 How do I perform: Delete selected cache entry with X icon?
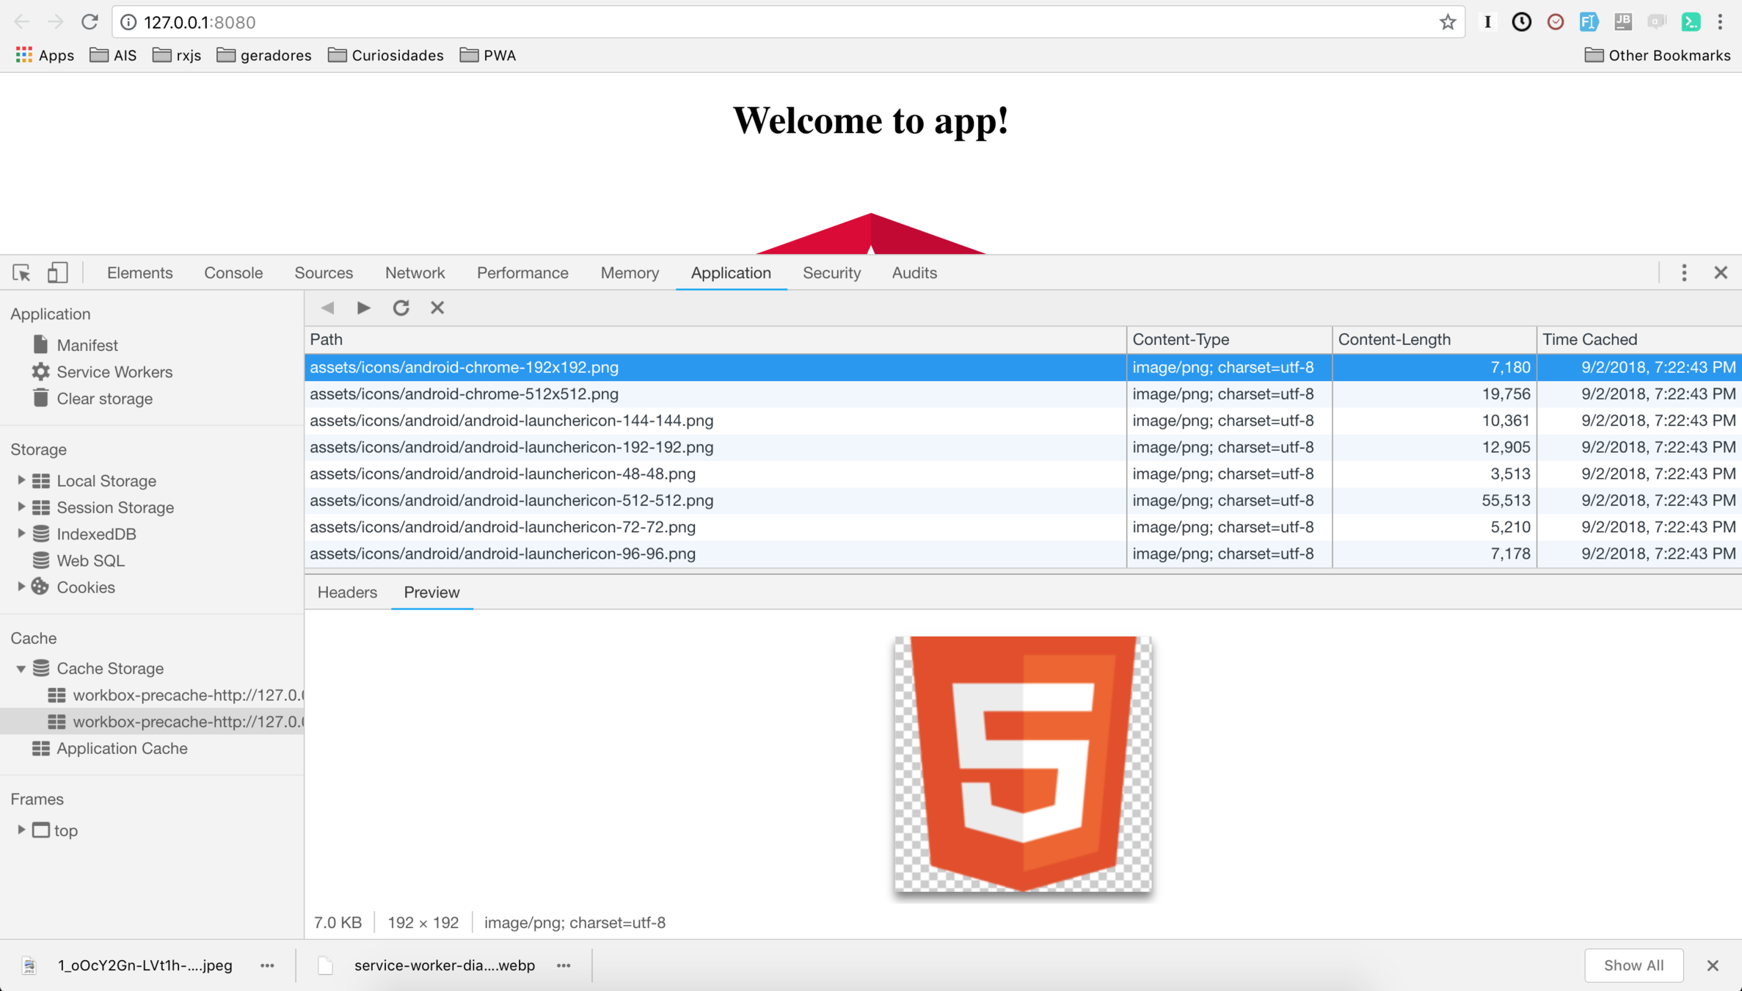(437, 308)
